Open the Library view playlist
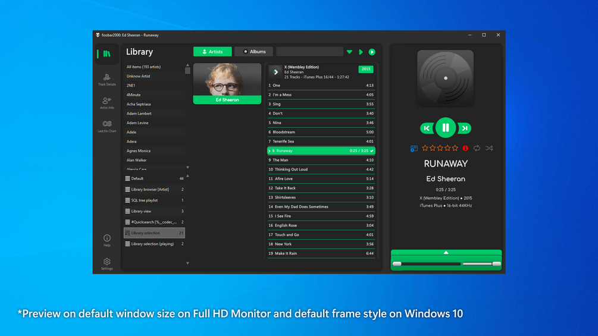Screen dimensions: 598x336 [x=155, y=211]
